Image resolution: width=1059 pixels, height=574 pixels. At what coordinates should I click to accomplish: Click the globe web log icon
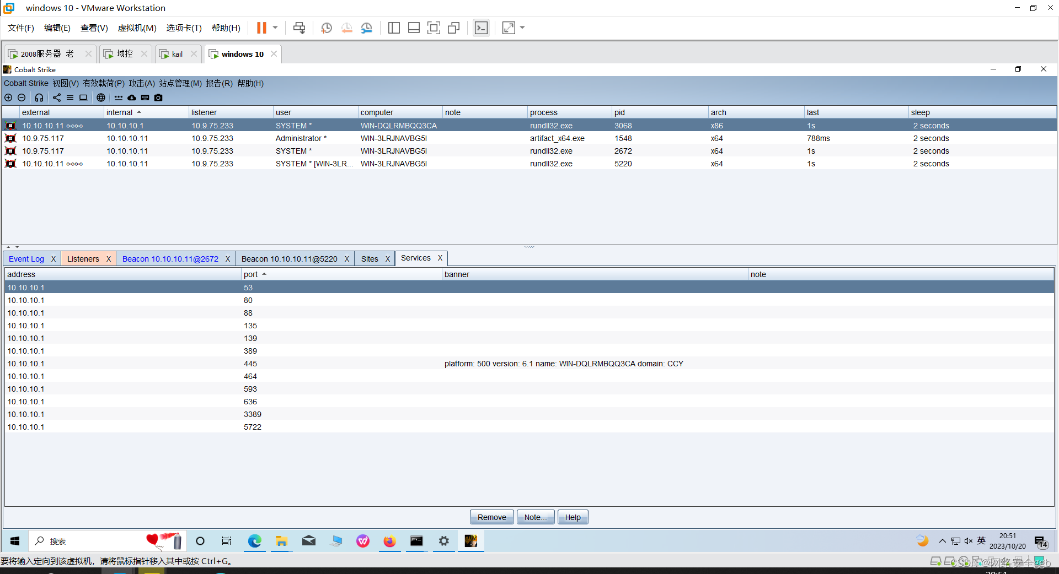pos(101,98)
